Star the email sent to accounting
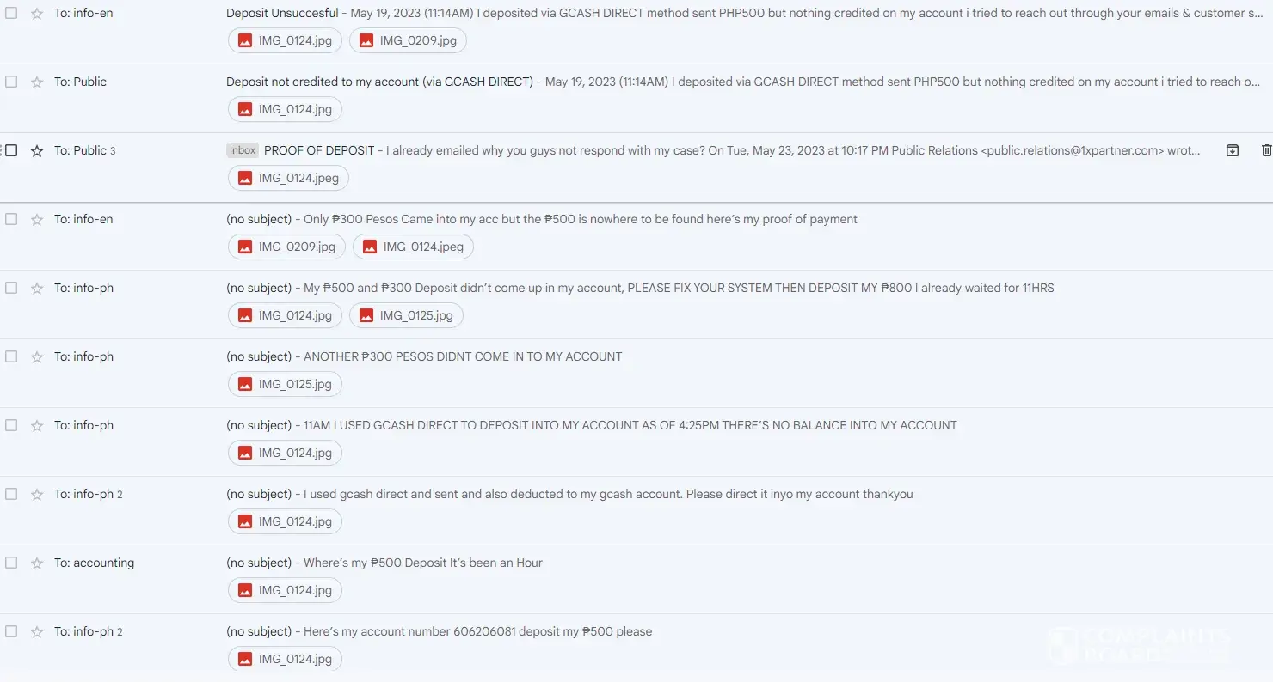Viewport: 1273px width, 682px height. click(x=37, y=563)
